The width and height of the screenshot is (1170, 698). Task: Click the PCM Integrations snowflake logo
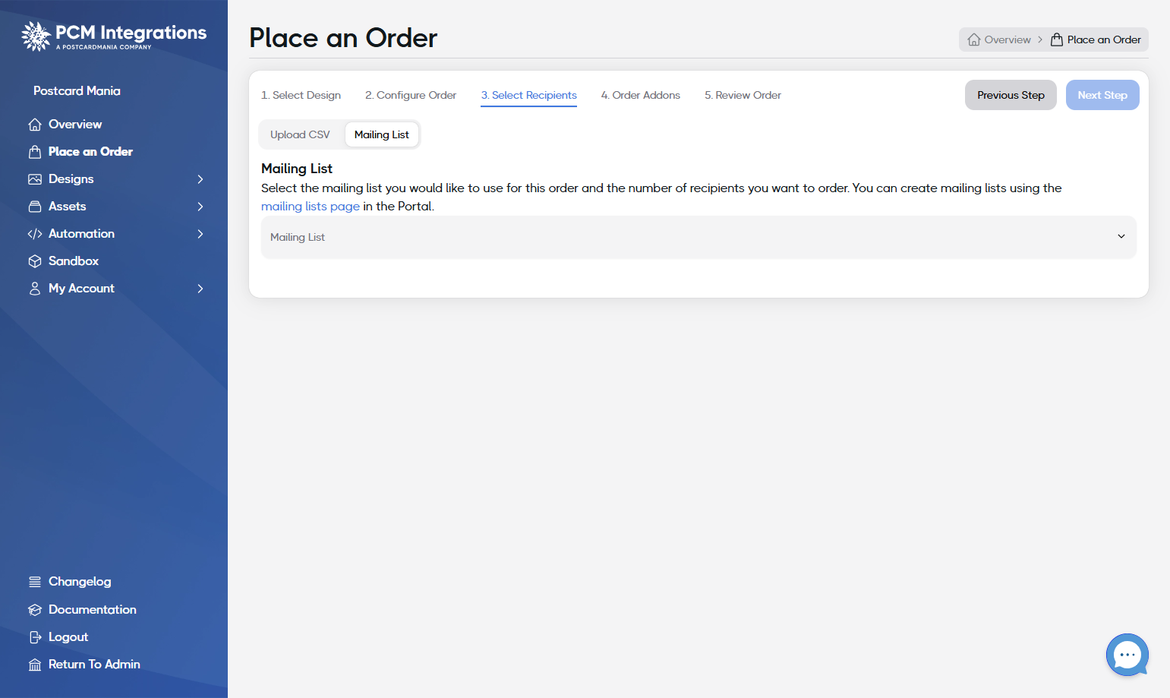coord(36,36)
